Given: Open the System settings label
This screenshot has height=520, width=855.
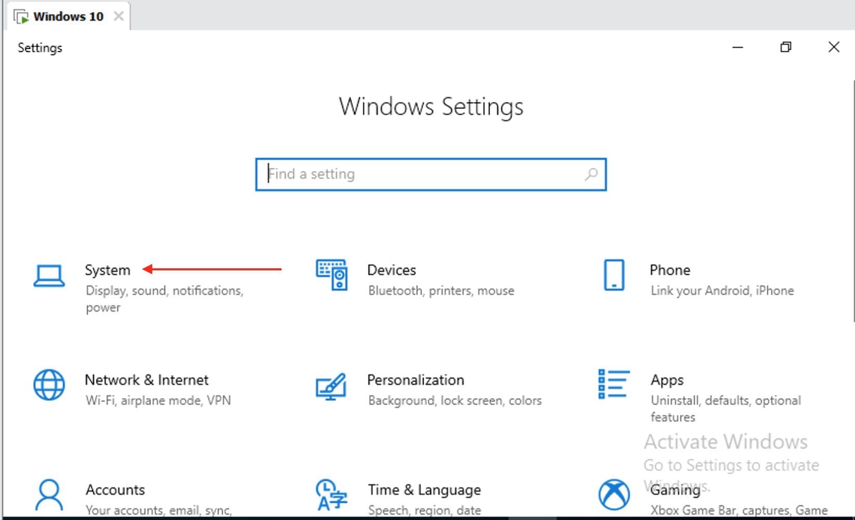Looking at the screenshot, I should tap(108, 270).
